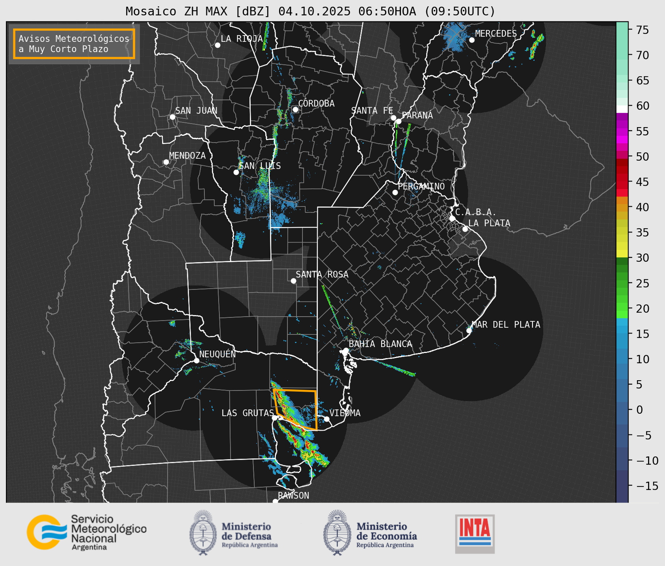665x566 pixels.
Task: Click the 75 dBZ mint color on the scale
Action: click(x=622, y=30)
